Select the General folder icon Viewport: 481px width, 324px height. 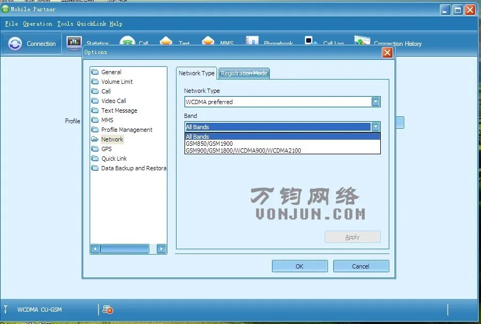point(95,72)
